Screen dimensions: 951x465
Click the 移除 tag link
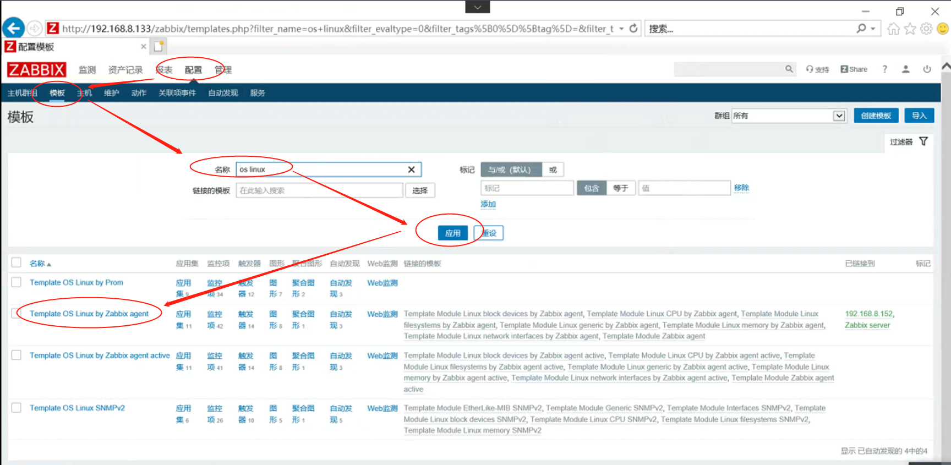[741, 188]
